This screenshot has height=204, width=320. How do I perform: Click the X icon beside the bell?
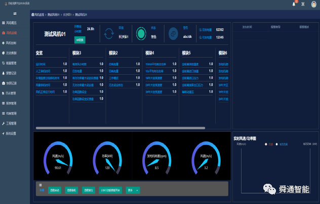pyautogui.click(x=303, y=4)
